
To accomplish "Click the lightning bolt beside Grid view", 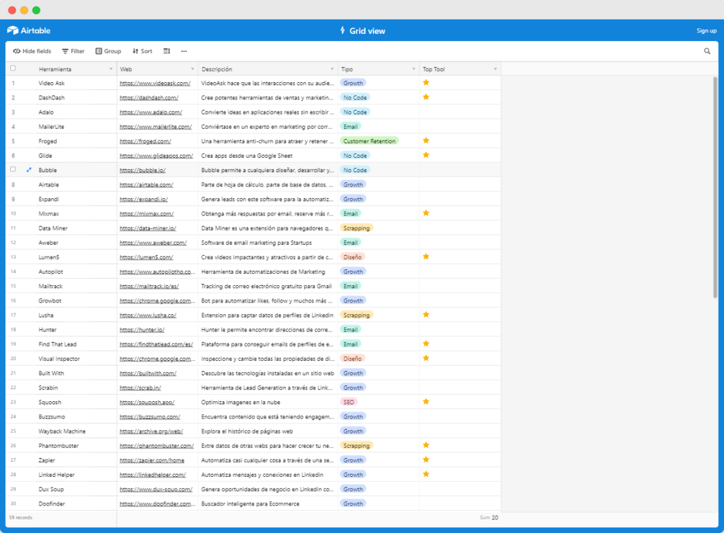I will (343, 30).
